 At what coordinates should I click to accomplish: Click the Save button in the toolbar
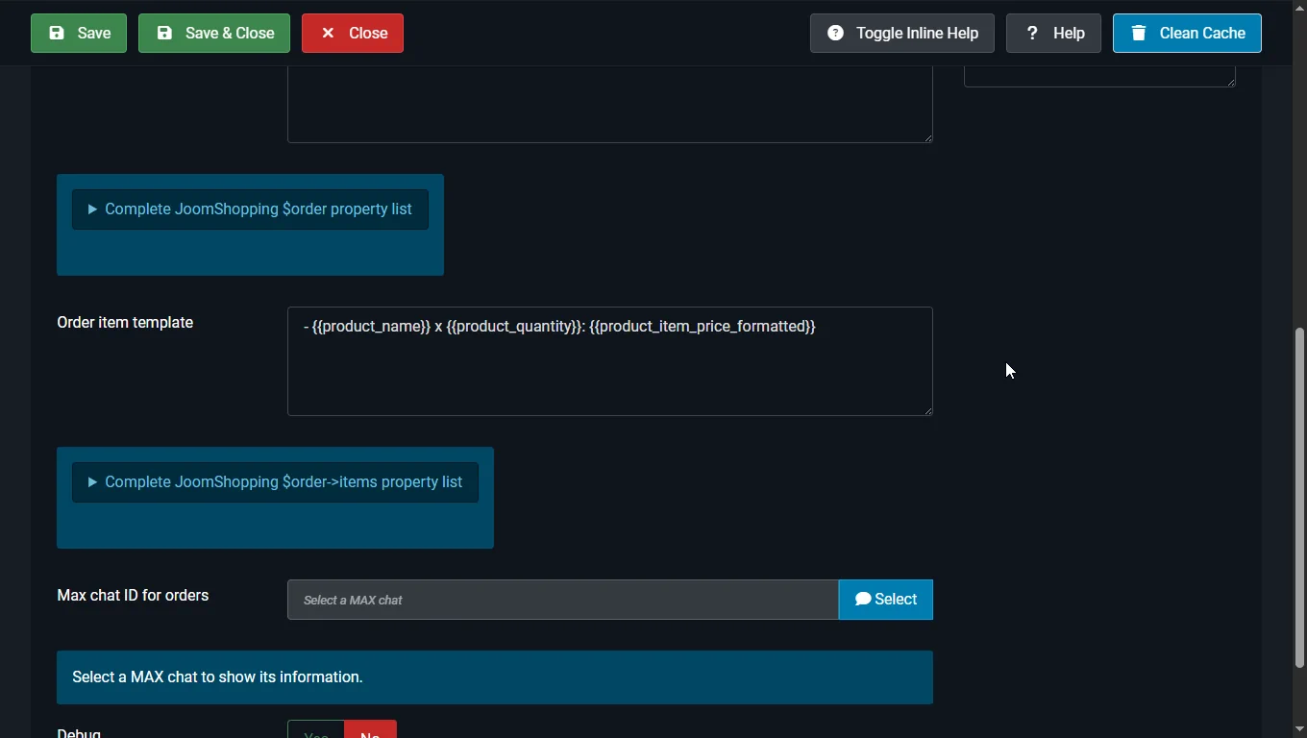pos(79,33)
